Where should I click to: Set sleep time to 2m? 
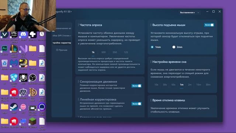(x=190, y=85)
